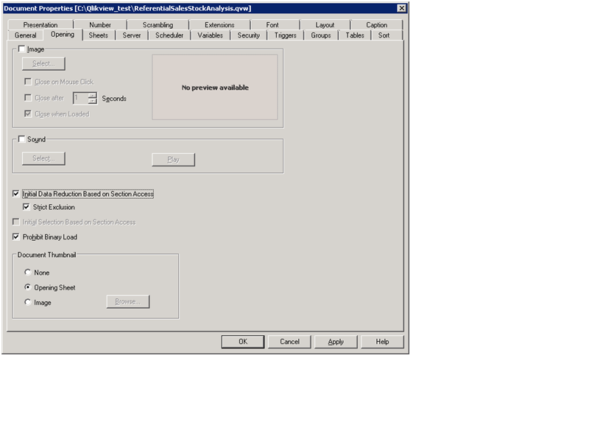
Task: Click the No preview available area
Action: [x=215, y=87]
